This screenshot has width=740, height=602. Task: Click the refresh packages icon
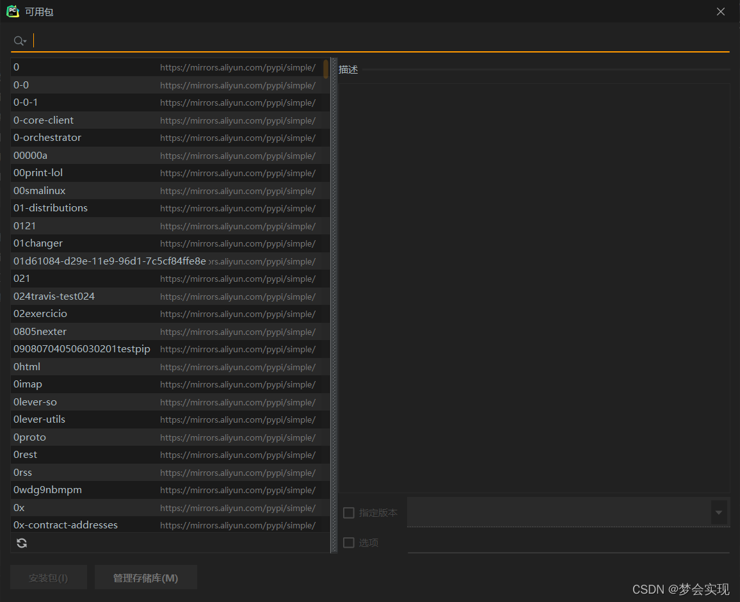pyautogui.click(x=22, y=543)
